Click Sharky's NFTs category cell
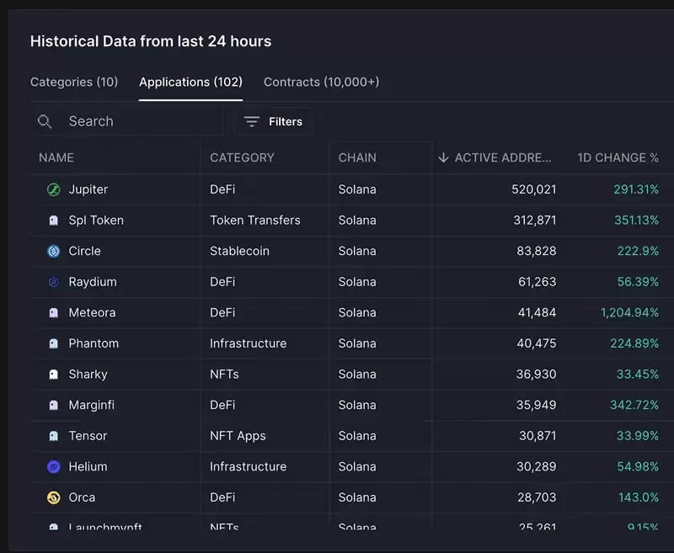674x553 pixels. pos(224,375)
